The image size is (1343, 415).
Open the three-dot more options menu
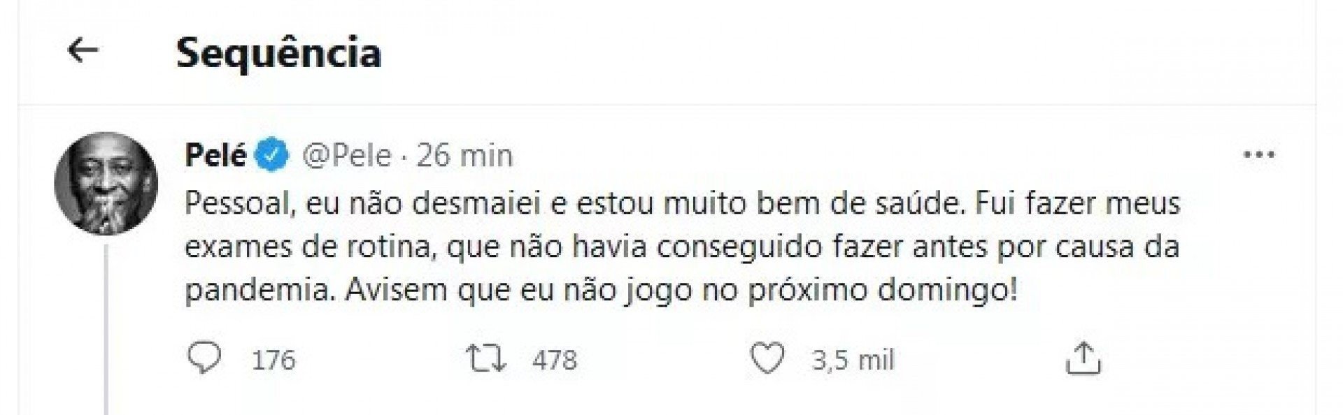1259,155
